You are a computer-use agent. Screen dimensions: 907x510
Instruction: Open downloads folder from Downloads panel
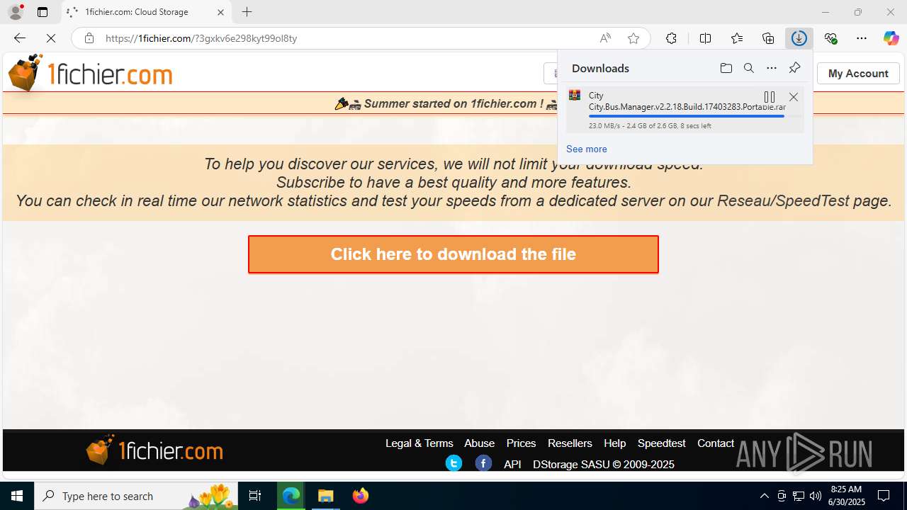726,68
